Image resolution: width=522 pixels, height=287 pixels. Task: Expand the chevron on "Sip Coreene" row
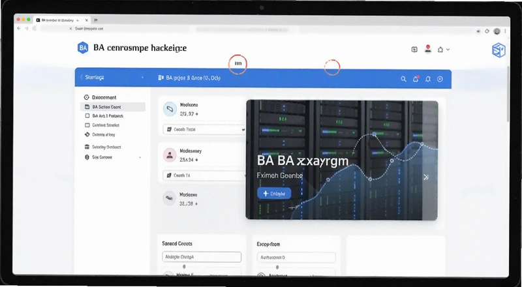[140, 157]
